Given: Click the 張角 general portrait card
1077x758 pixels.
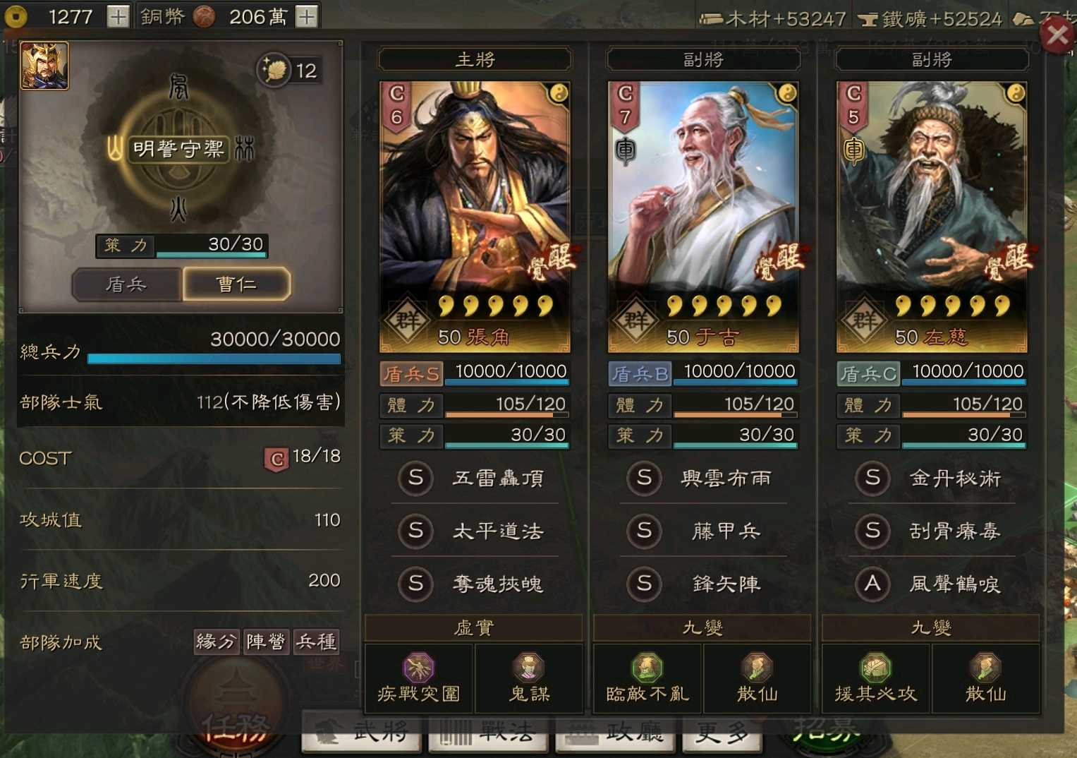Looking at the screenshot, I should pos(475,217).
